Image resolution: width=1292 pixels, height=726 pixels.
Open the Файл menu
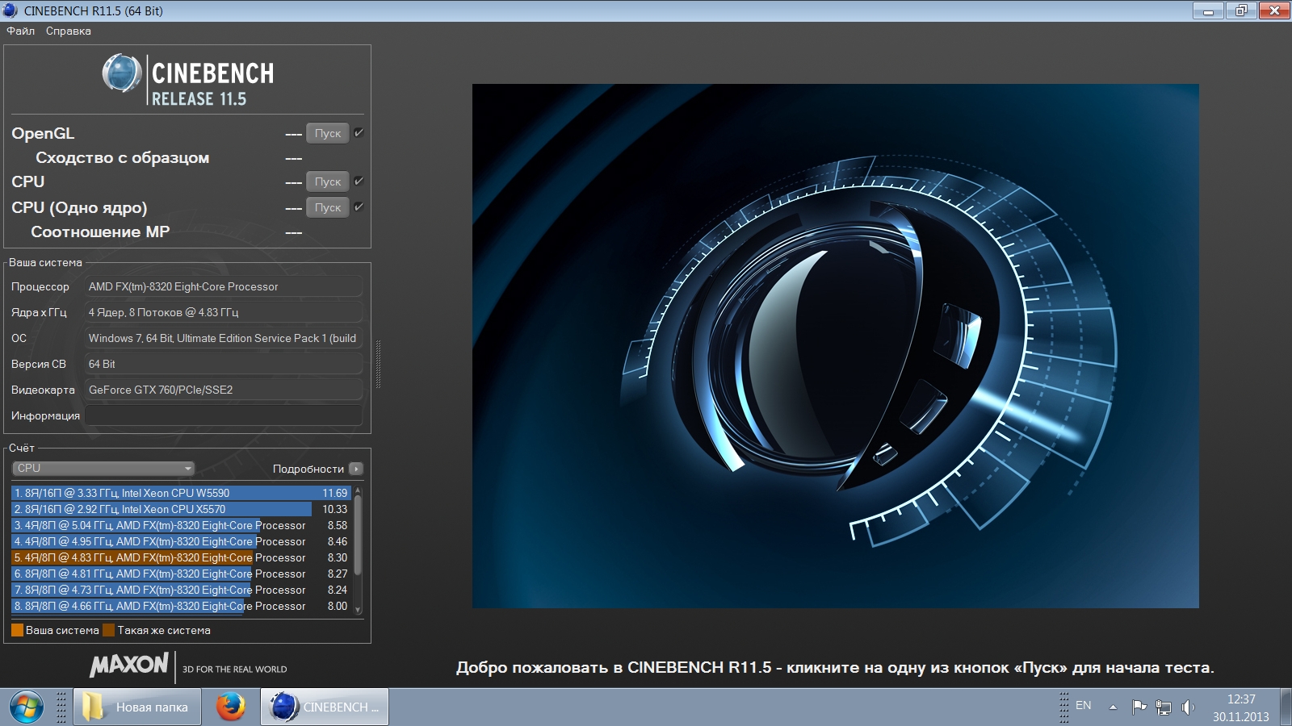coord(21,31)
